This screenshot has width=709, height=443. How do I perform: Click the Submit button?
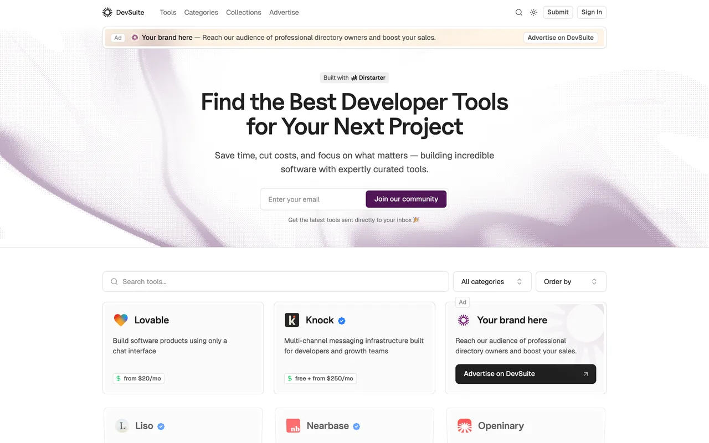[558, 12]
